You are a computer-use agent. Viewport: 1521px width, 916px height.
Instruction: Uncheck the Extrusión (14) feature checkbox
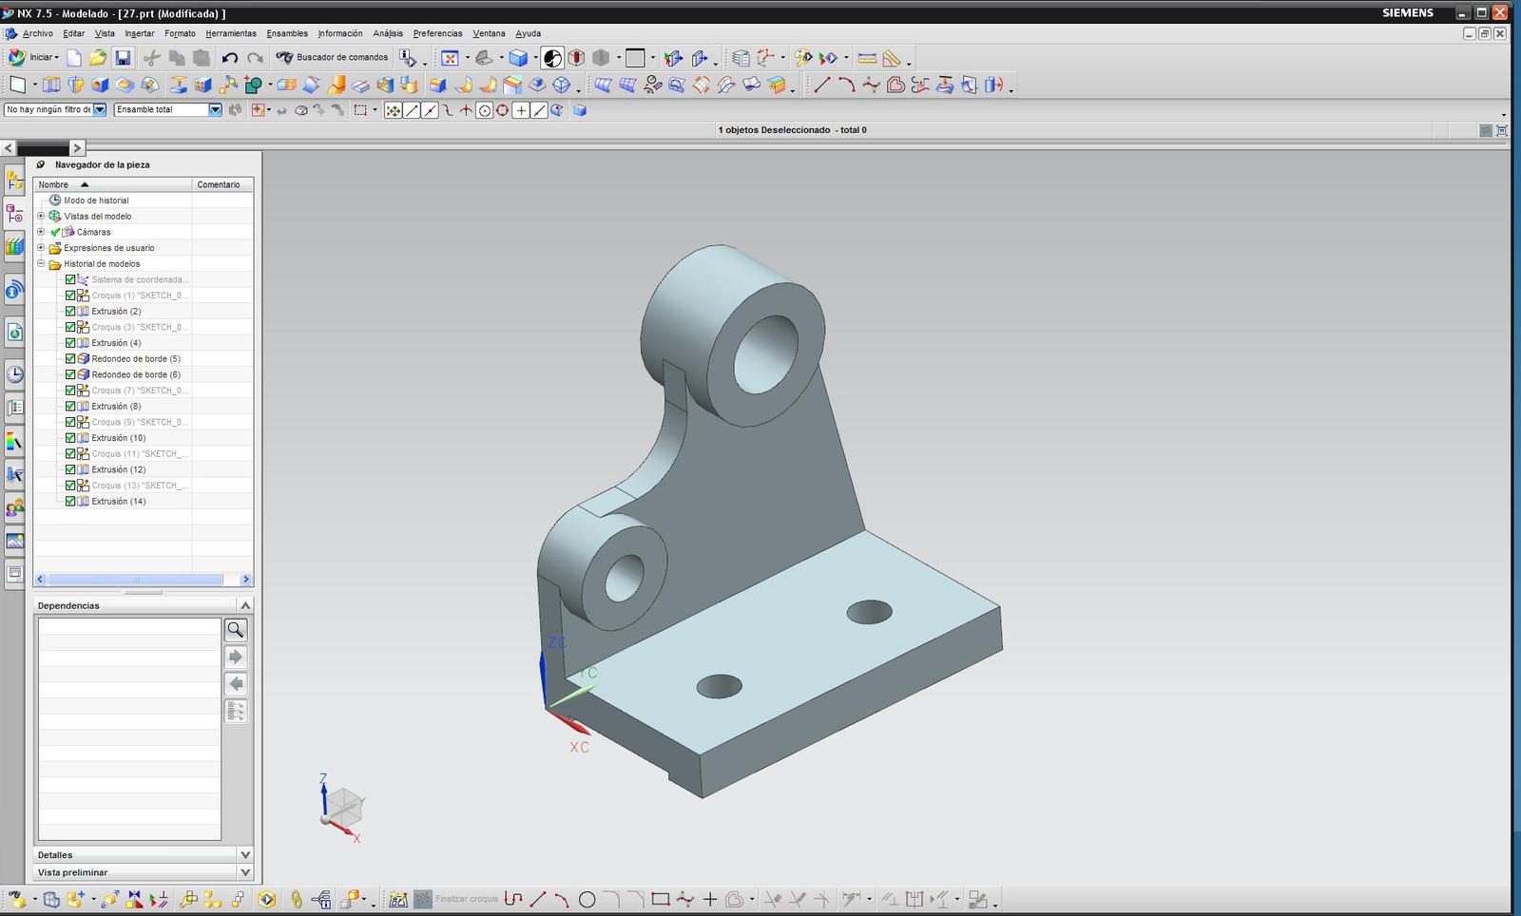point(70,502)
